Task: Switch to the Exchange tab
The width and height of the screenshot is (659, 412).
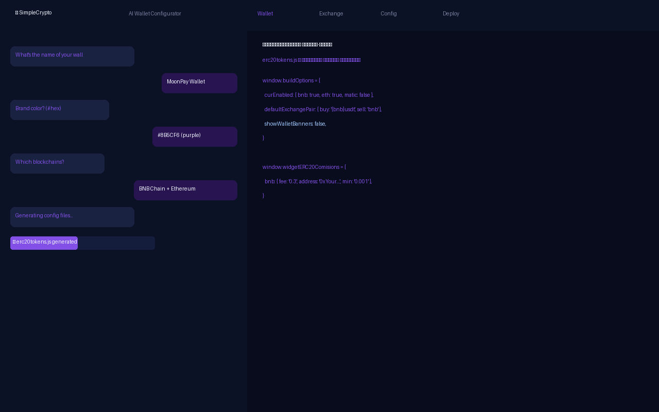Action: [x=331, y=13]
